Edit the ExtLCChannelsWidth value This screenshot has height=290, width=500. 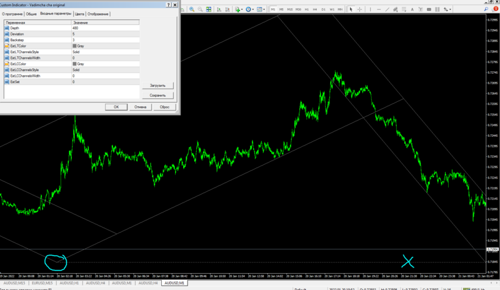coord(105,76)
